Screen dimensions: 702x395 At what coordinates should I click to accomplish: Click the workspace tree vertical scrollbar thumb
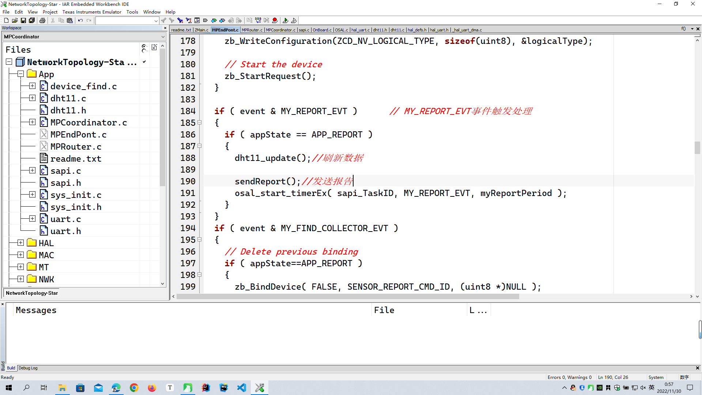tap(163, 117)
